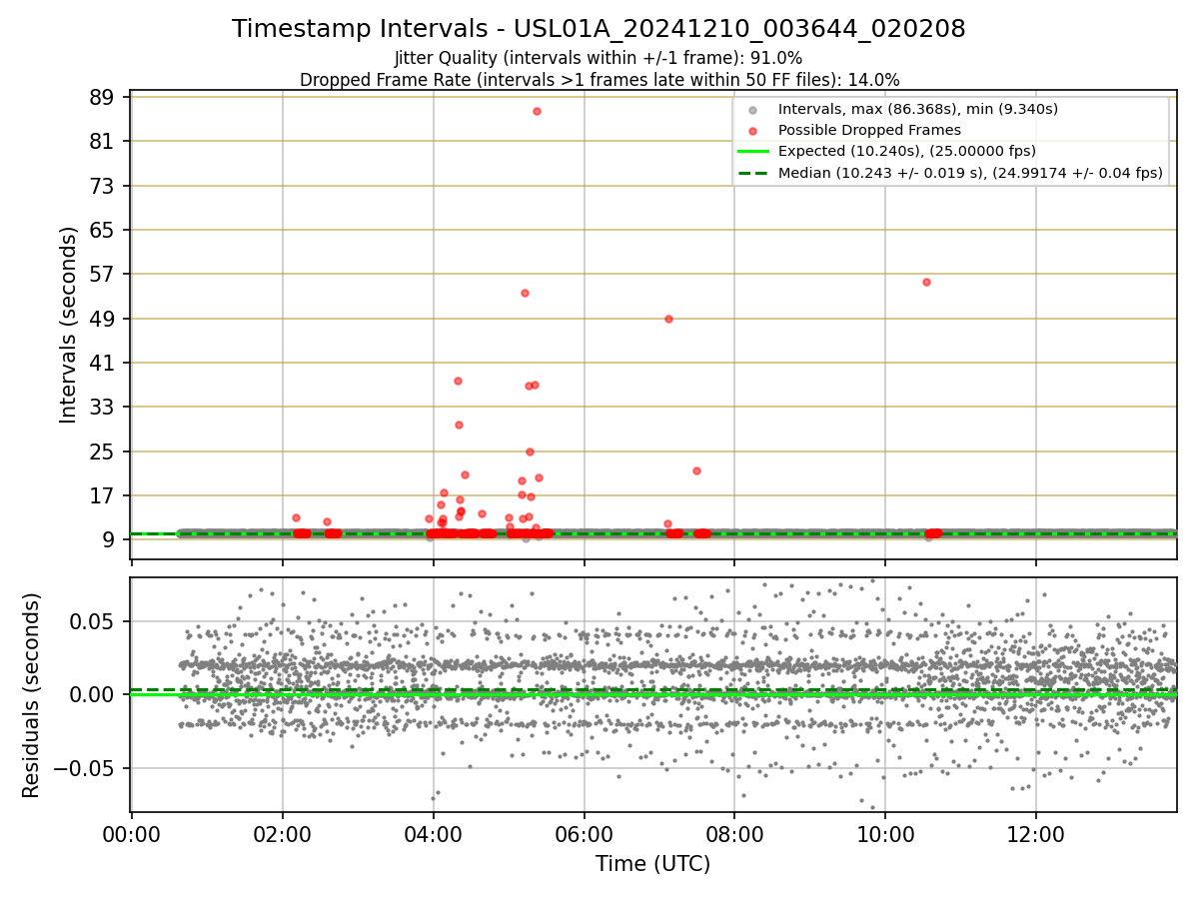Image resolution: width=1199 pixels, height=899 pixels.
Task: Click the plot title Timestamp Intervals USL01A_20241210
Action: (599, 29)
